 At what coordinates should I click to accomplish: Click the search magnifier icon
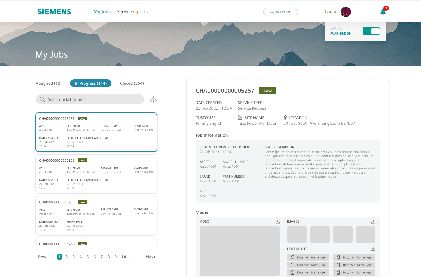point(42,99)
